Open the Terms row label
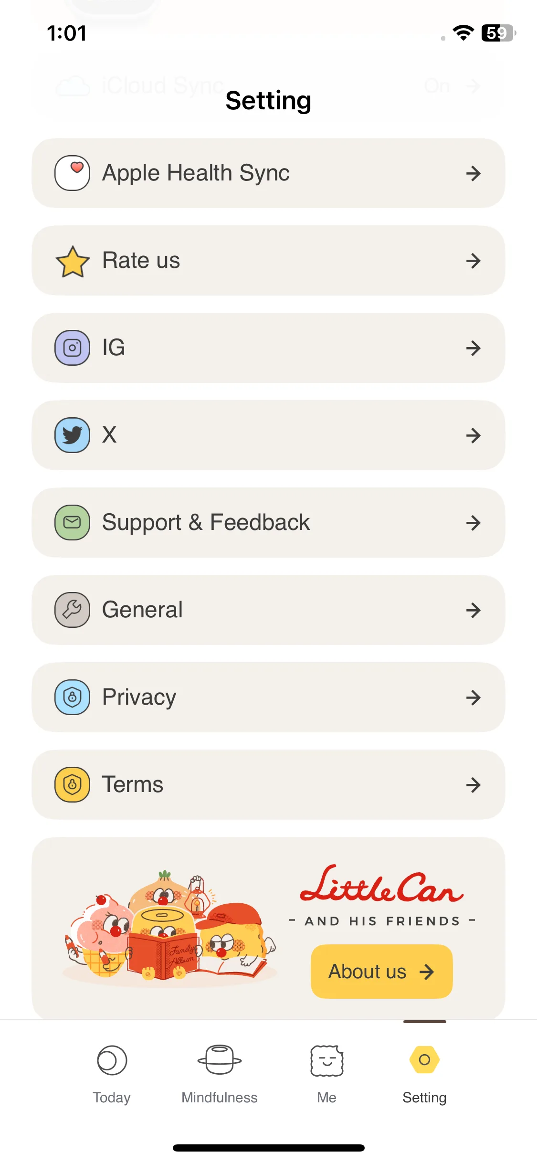 133,784
